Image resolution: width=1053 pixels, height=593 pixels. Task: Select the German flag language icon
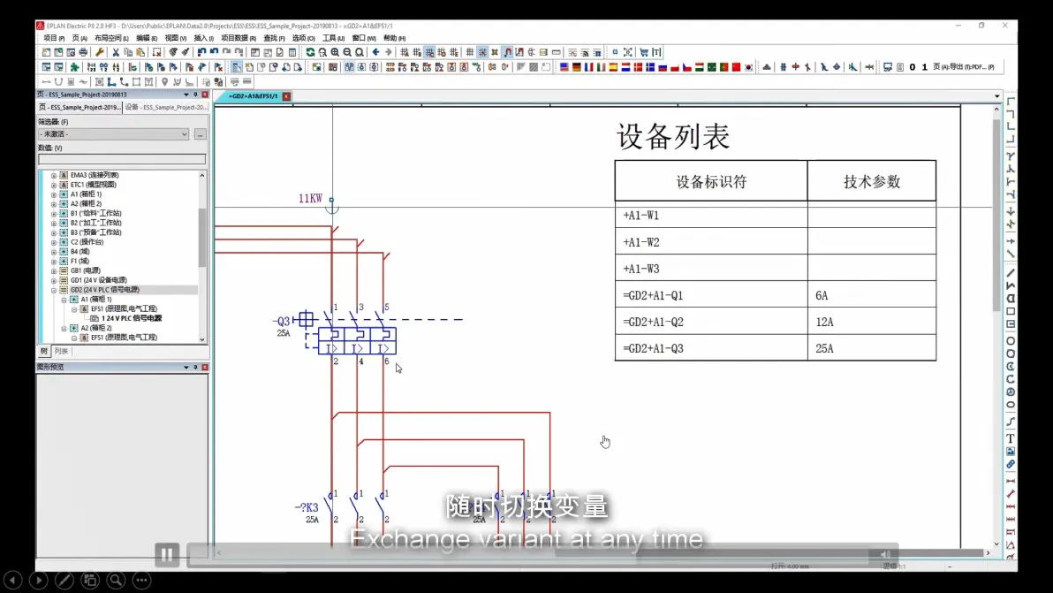[576, 67]
